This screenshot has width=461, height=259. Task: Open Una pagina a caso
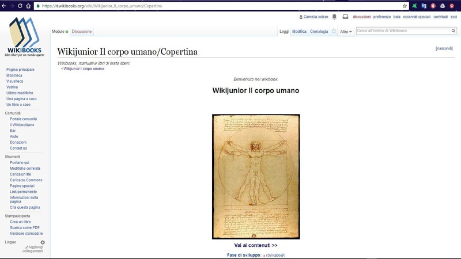coord(21,99)
